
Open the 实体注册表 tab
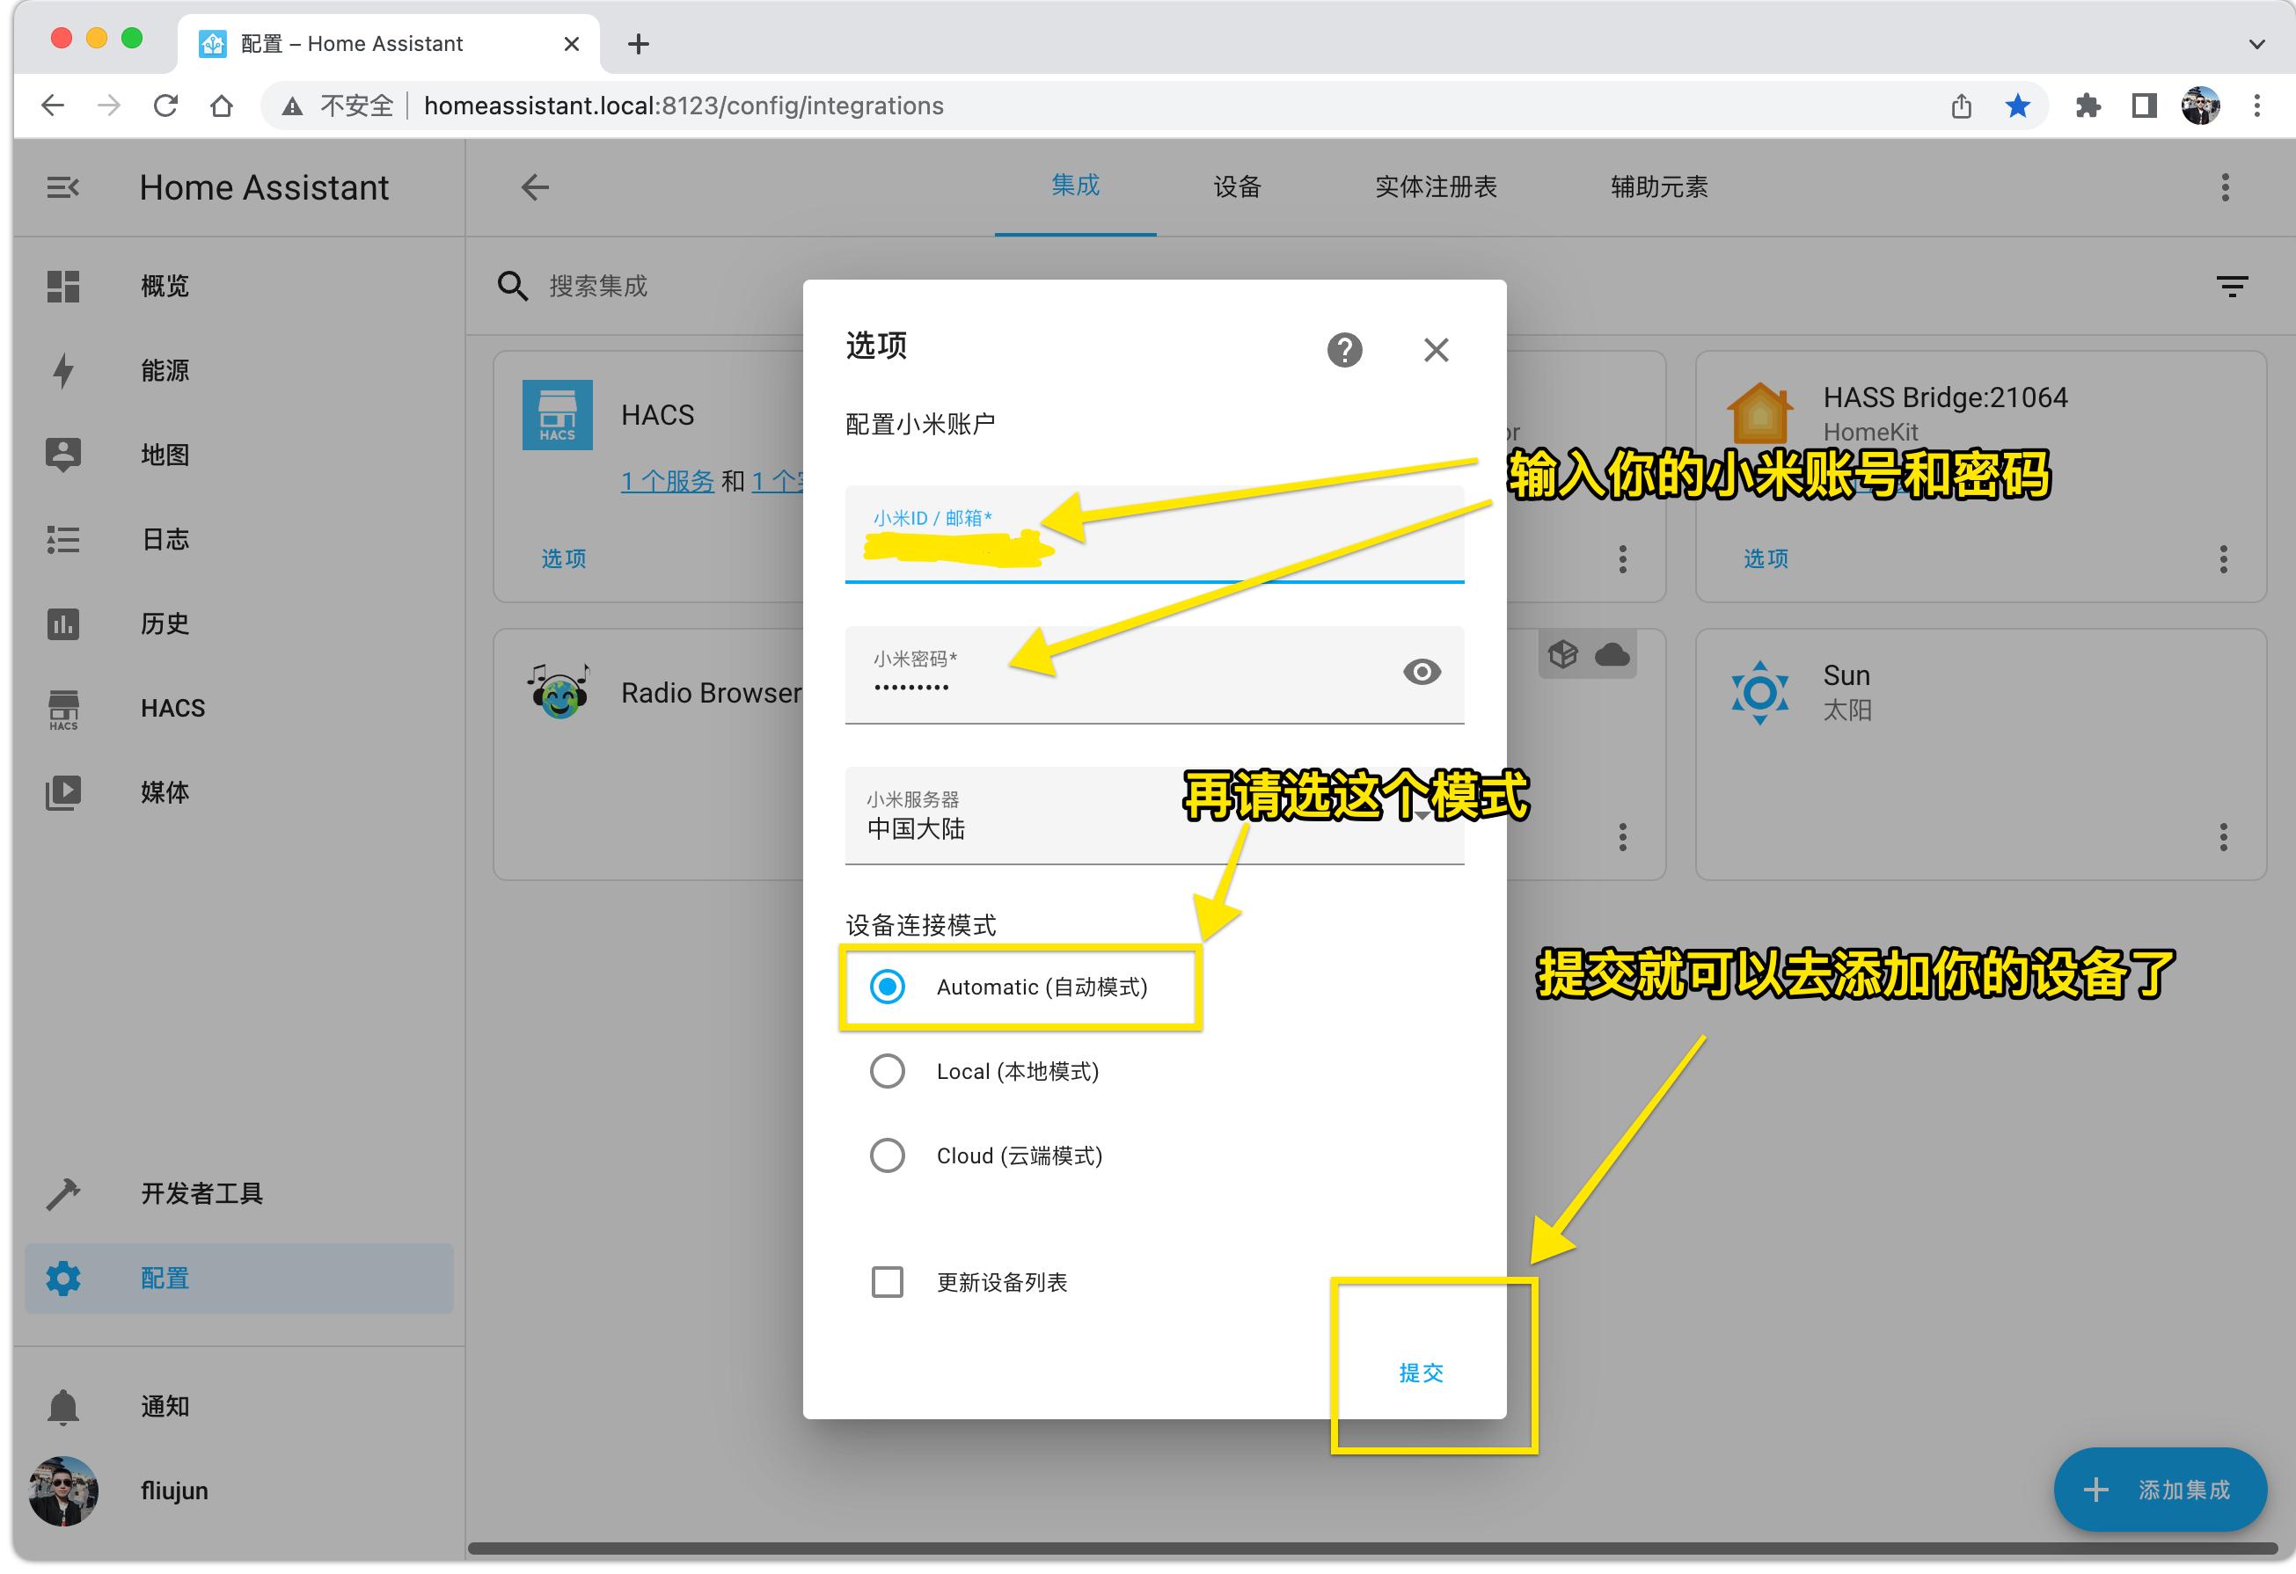(x=1435, y=186)
